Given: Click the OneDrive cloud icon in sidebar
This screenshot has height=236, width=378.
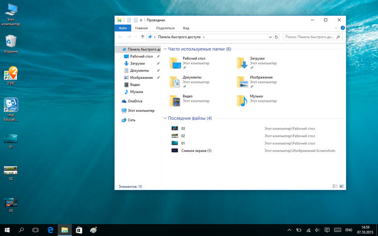Looking at the screenshot, I should 124,101.
